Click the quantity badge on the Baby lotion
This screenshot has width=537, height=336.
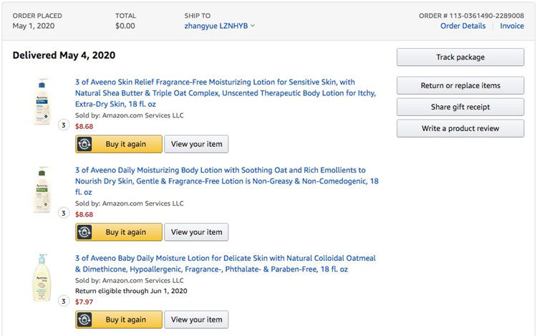click(63, 301)
